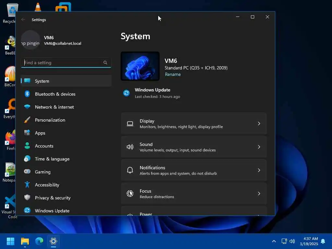
Task: Open the Notifications alerts title
Action: coord(152,168)
